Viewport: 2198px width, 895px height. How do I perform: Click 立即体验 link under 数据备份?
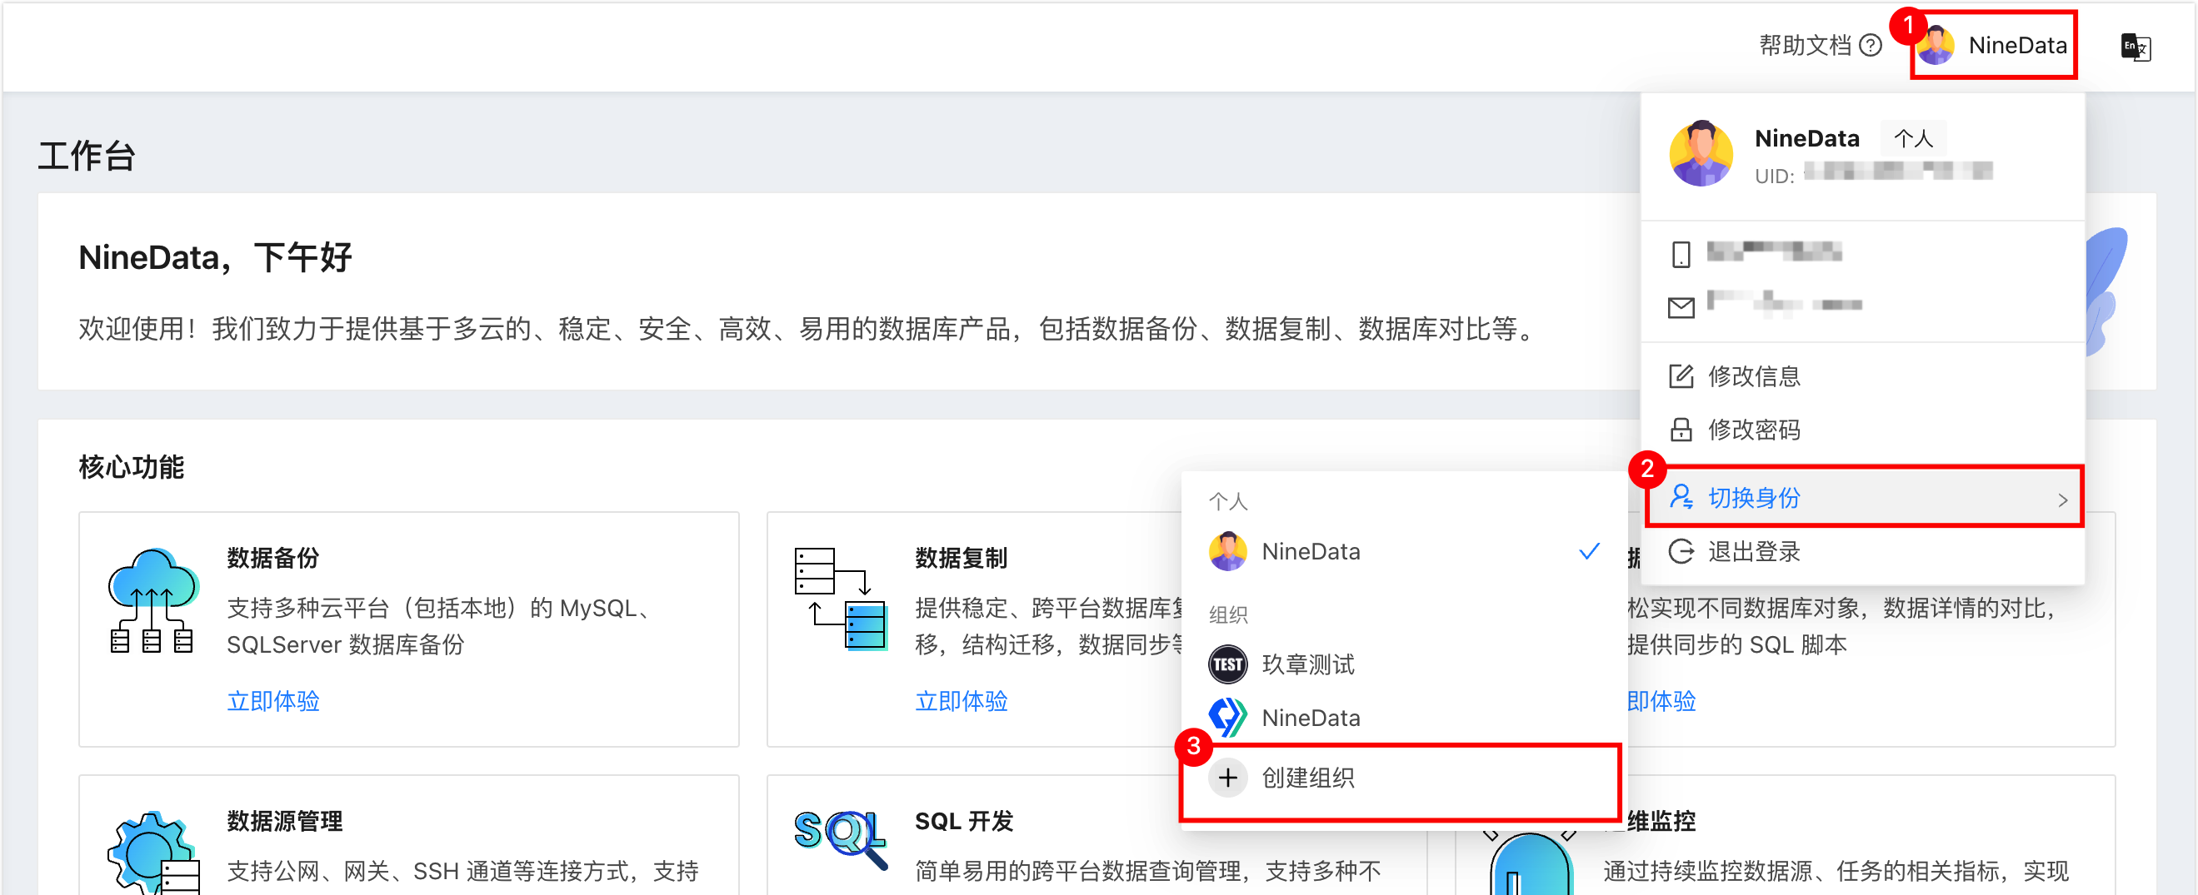pos(273,701)
